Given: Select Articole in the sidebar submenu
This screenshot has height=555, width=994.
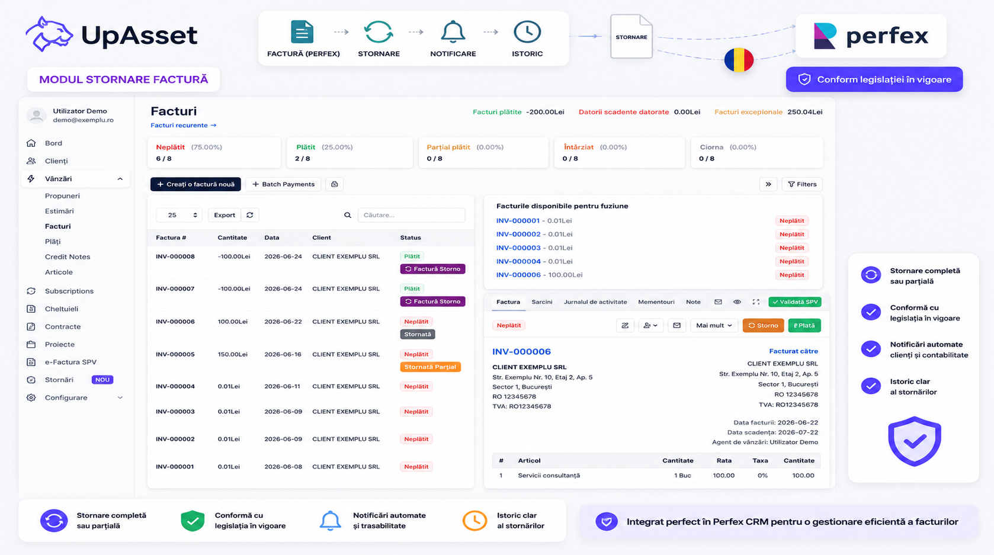Looking at the screenshot, I should 59,272.
